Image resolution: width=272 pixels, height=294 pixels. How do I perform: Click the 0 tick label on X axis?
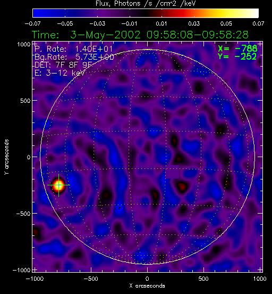147,279
